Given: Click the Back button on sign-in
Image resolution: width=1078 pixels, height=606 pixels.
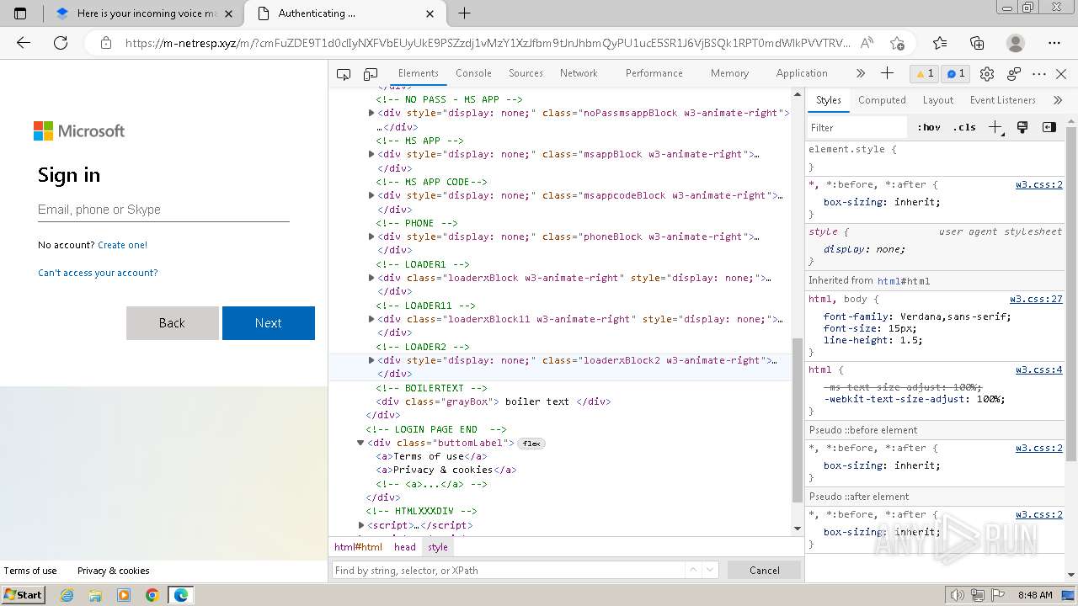Looking at the screenshot, I should 172,323.
